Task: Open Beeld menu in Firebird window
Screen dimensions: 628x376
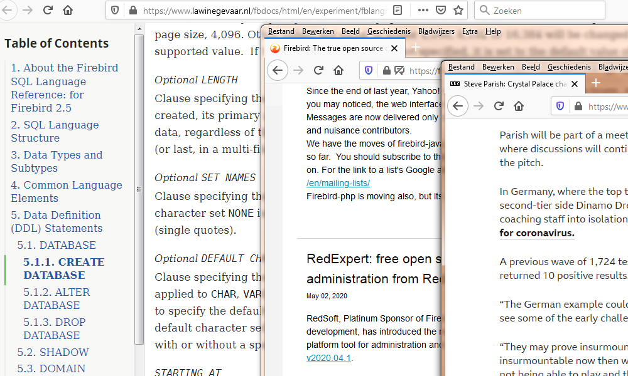Action: [350, 31]
